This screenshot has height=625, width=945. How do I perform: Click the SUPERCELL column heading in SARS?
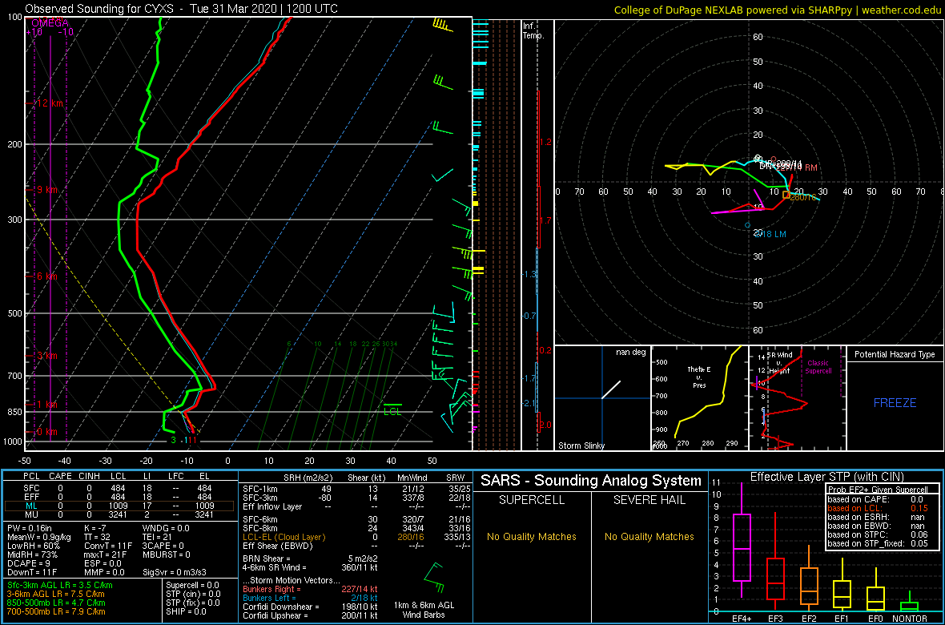click(x=531, y=500)
